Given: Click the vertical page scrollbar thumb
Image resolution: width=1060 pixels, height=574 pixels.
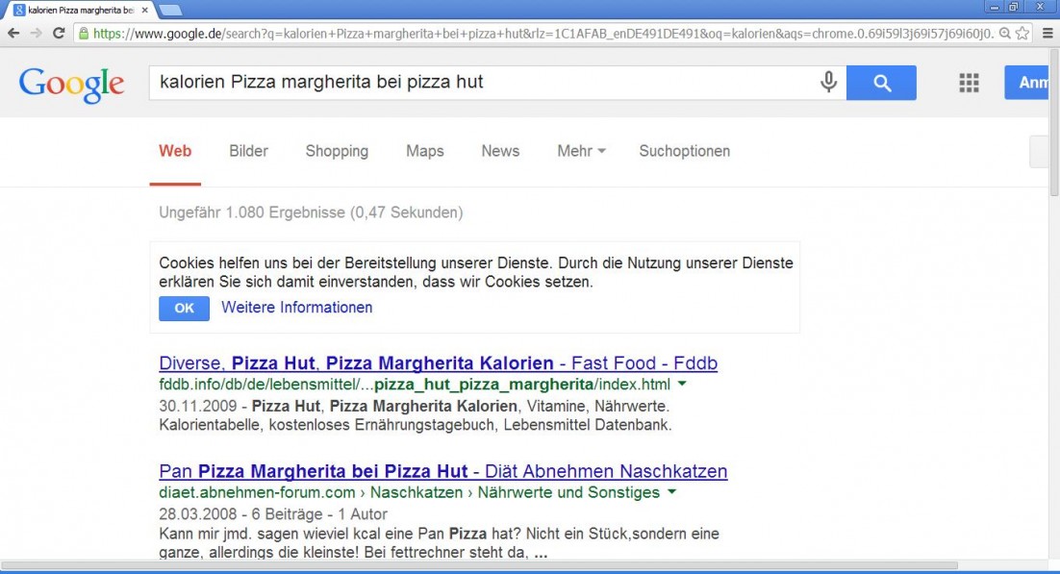Looking at the screenshot, I should click(1054, 122).
